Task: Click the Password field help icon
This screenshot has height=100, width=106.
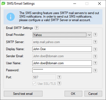Action: point(95,70)
